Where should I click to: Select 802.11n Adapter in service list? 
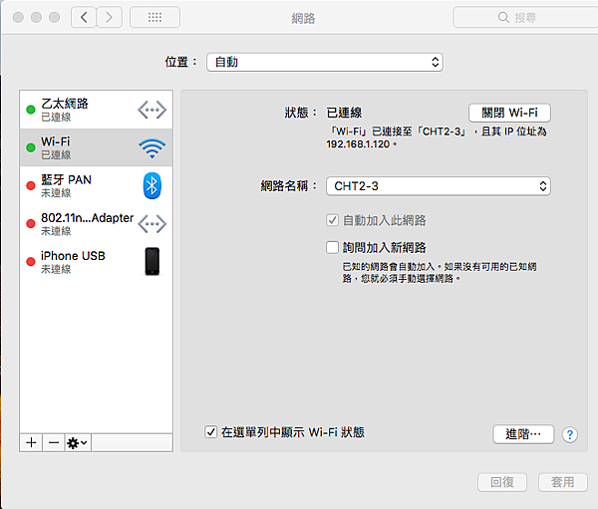96,223
